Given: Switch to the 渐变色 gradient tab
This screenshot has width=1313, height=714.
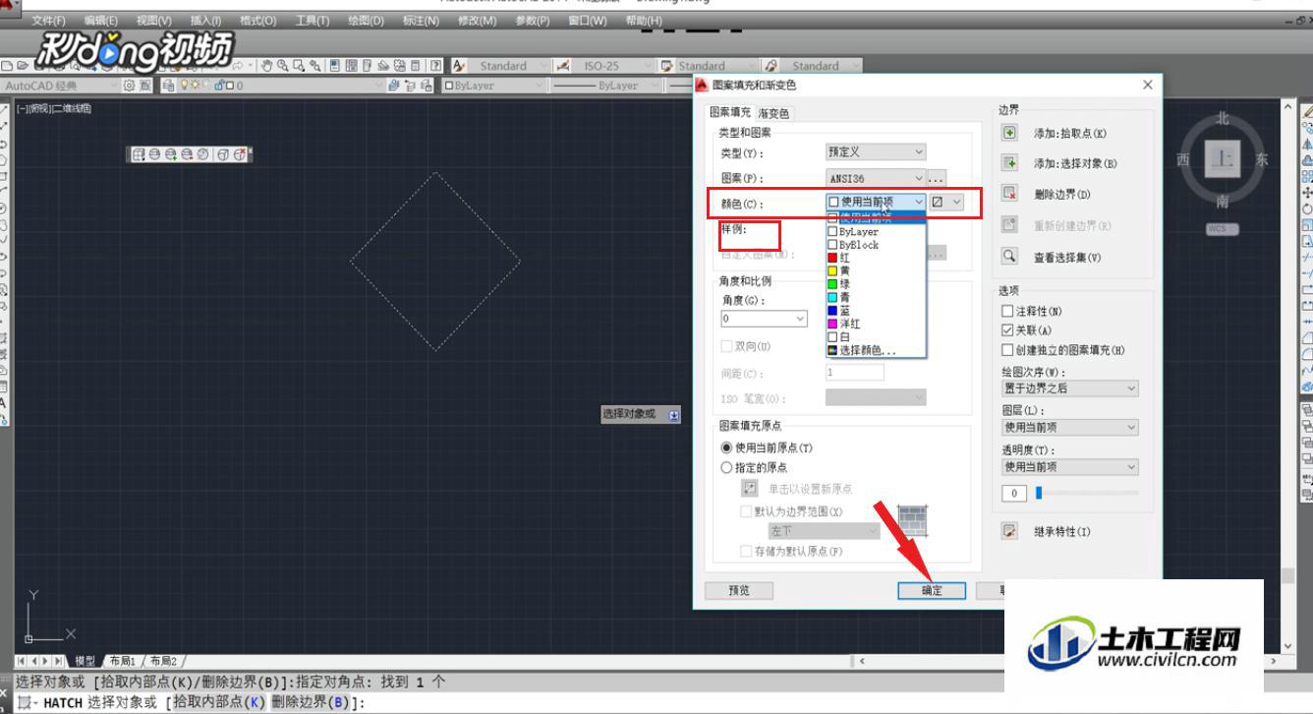Looking at the screenshot, I should click(x=772, y=113).
